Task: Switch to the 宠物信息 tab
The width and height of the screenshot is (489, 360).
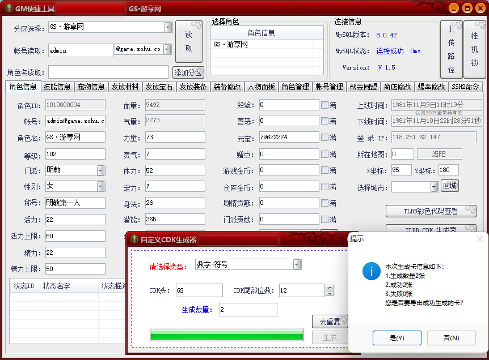Action: pos(91,87)
